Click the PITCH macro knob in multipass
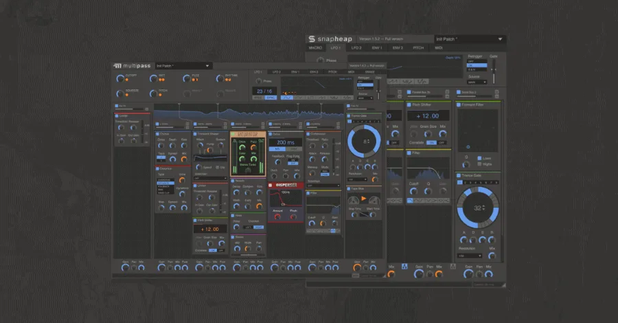The height and width of the screenshot is (323, 618). [153, 93]
